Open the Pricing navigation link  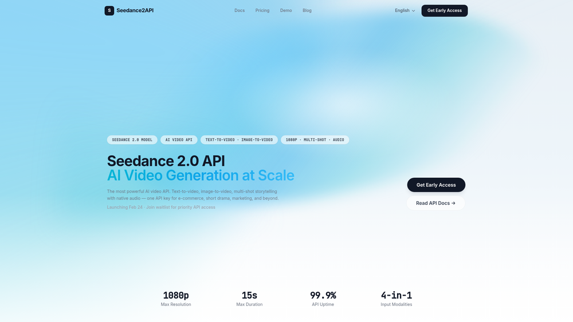point(262,10)
